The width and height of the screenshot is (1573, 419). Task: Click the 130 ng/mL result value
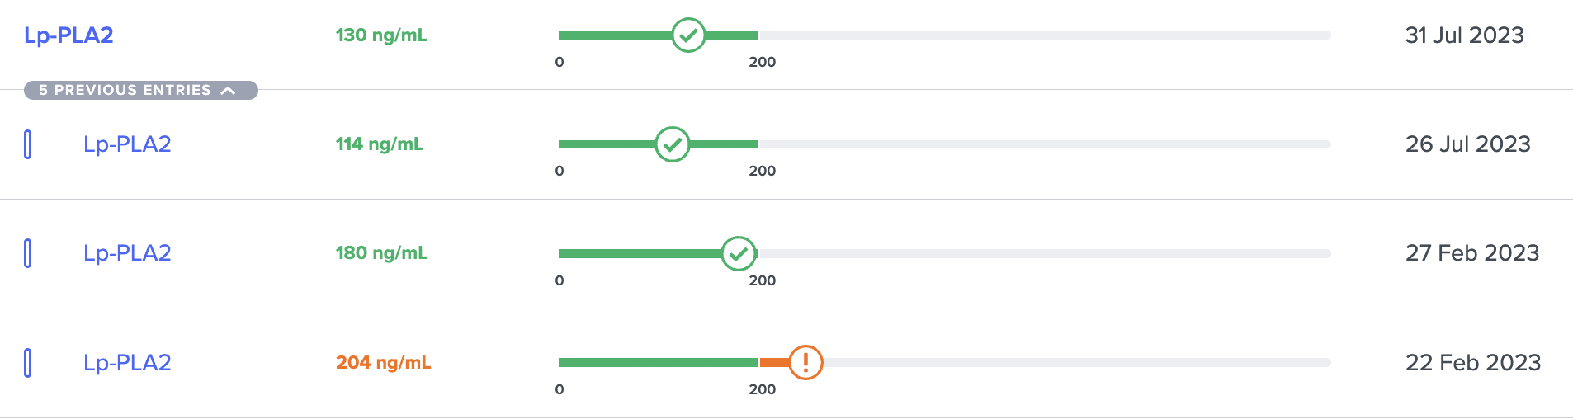pos(381,35)
